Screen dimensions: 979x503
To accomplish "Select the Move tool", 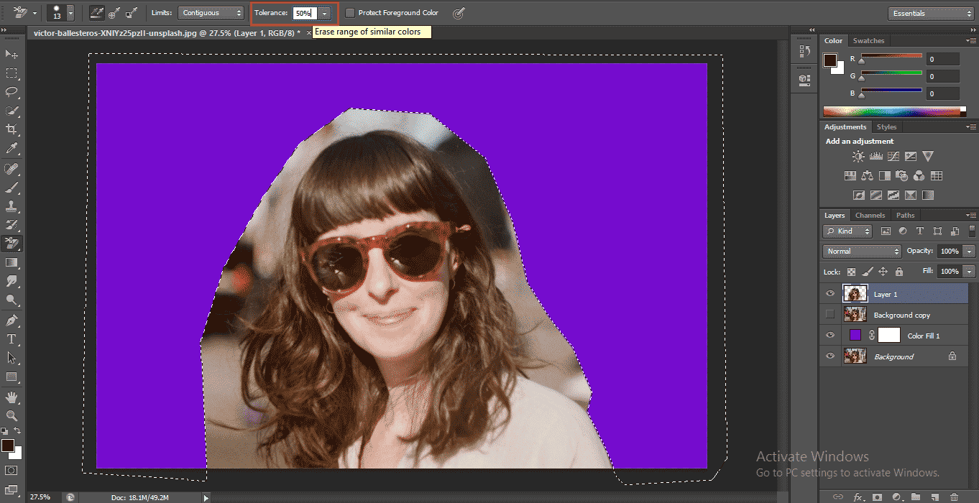I will tap(12, 55).
